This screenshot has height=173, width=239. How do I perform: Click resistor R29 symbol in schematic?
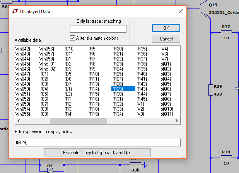[x=211, y=90]
